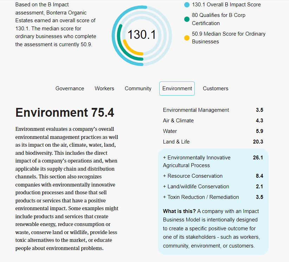The image size is (289, 262).
Task: Click the 26.1 score value
Action: (x=258, y=158)
